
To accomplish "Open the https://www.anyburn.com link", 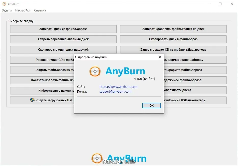I will (x=118, y=87).
